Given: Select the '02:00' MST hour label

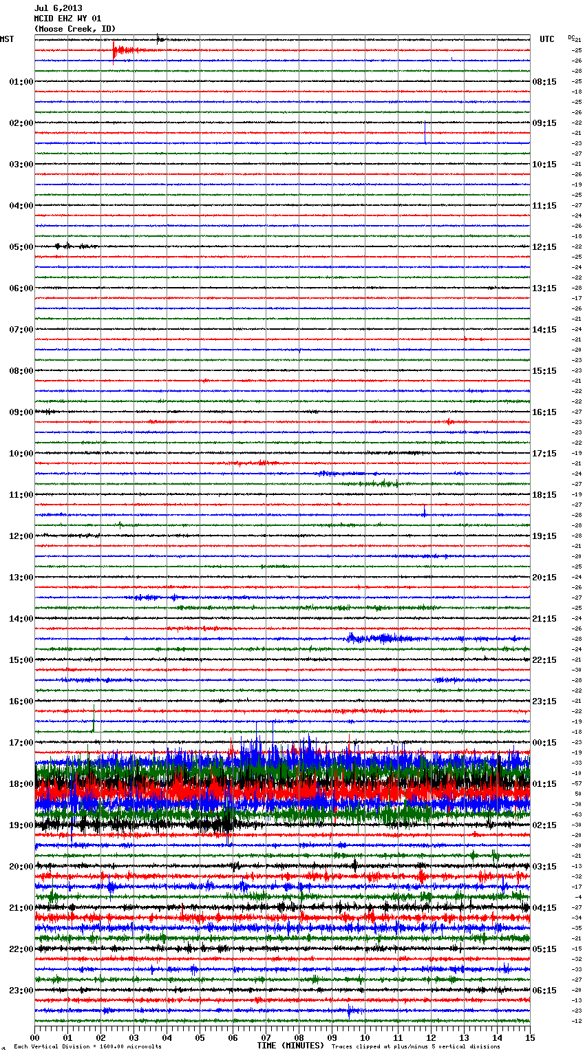Looking at the screenshot, I should pyautogui.click(x=21, y=123).
